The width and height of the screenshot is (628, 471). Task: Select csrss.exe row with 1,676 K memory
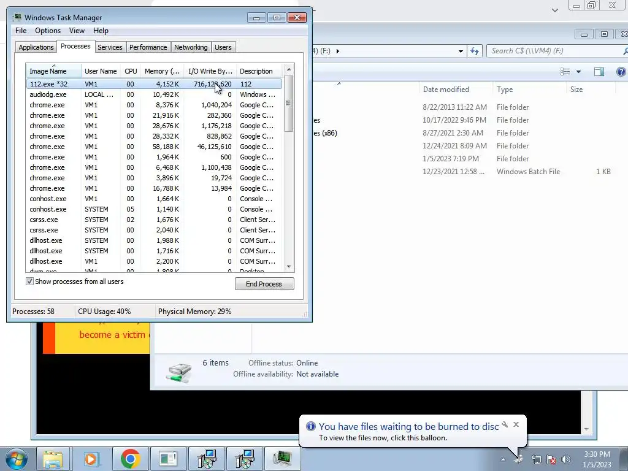[154, 220]
